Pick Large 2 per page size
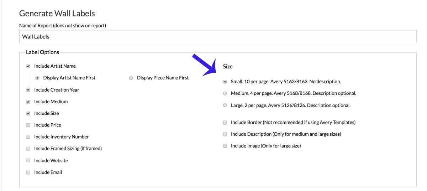Viewport: 427px width, 191px height. pyautogui.click(x=225, y=105)
